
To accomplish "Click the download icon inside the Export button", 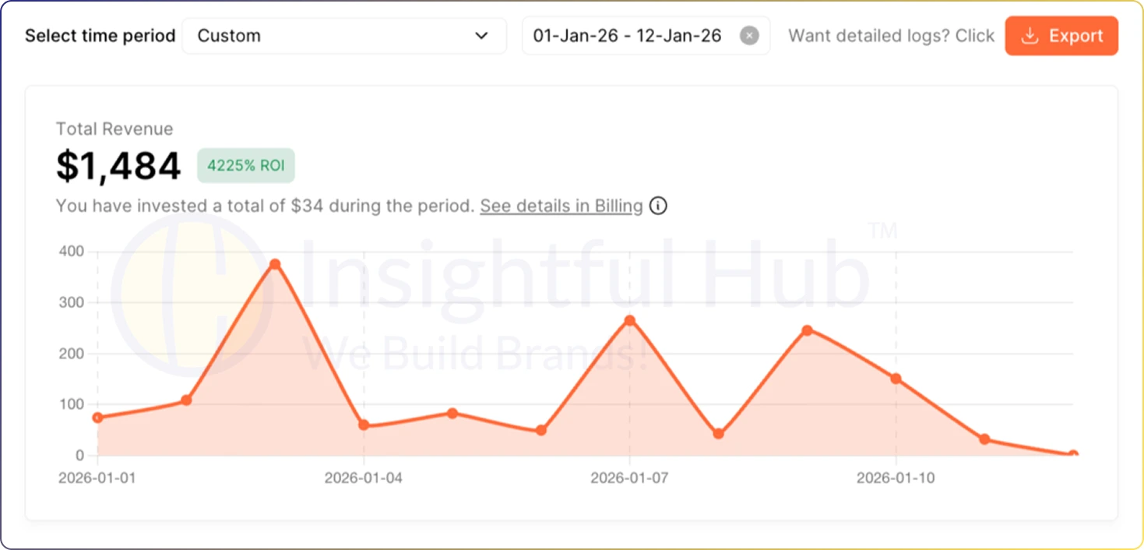I will click(1031, 36).
